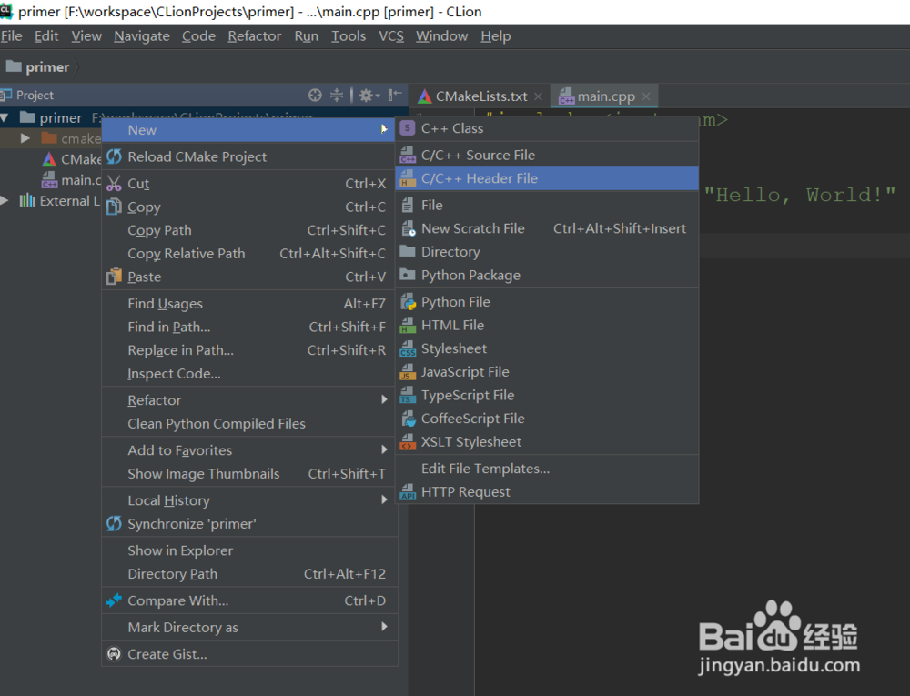910x696 pixels.
Task: Collapse the primer root folder
Action: [5, 117]
